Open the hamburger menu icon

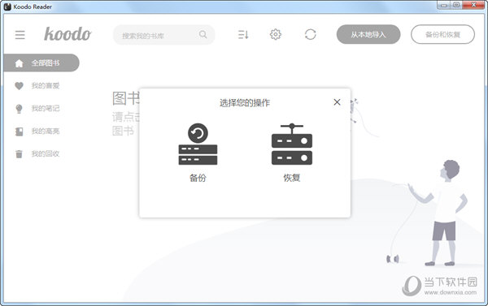point(20,35)
